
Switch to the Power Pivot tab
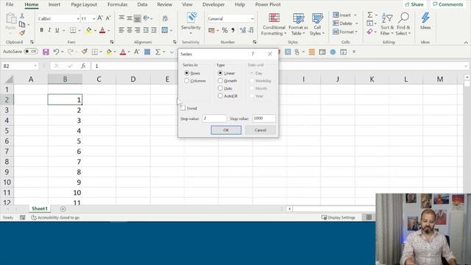click(x=268, y=4)
